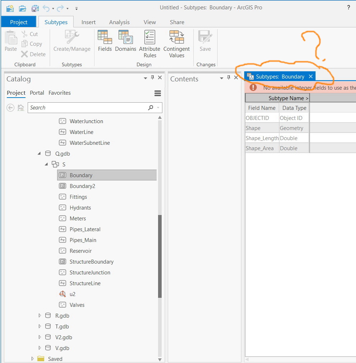Viewport: 356px width, 363px height.
Task: Select the Project tab in Catalog pane
Action: [16, 93]
